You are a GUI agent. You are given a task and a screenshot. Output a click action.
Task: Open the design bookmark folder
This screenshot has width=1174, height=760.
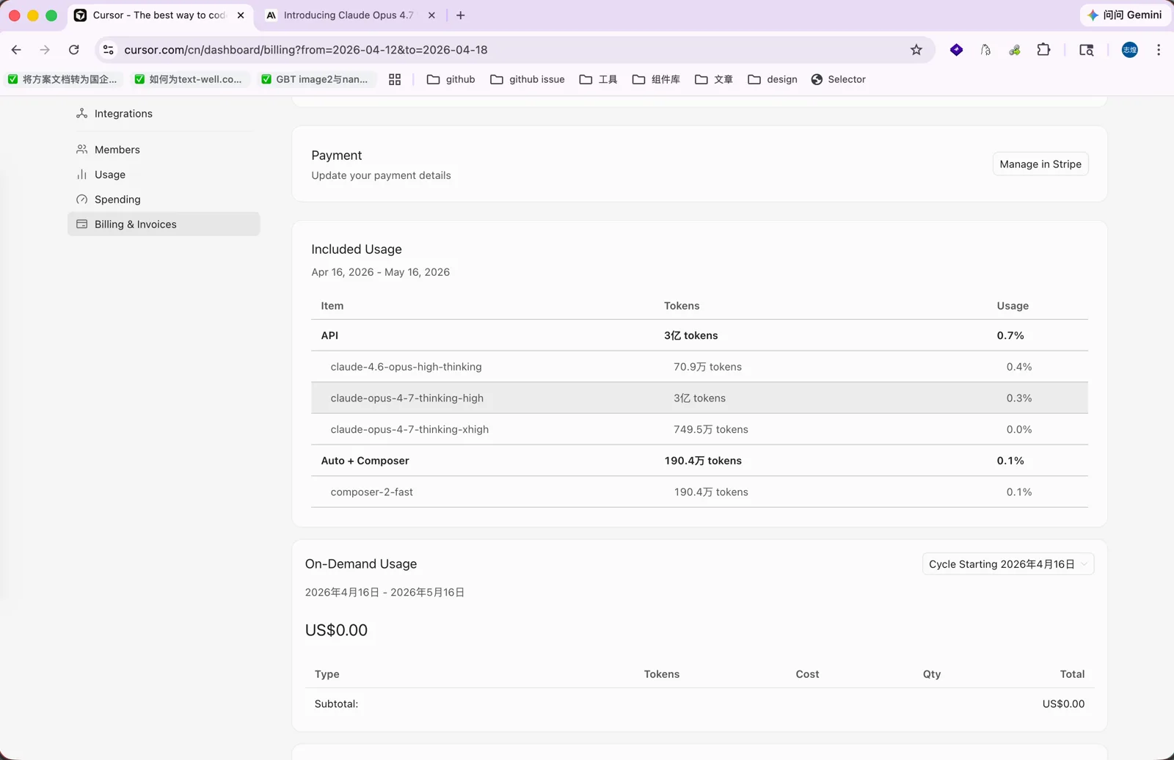[773, 79]
